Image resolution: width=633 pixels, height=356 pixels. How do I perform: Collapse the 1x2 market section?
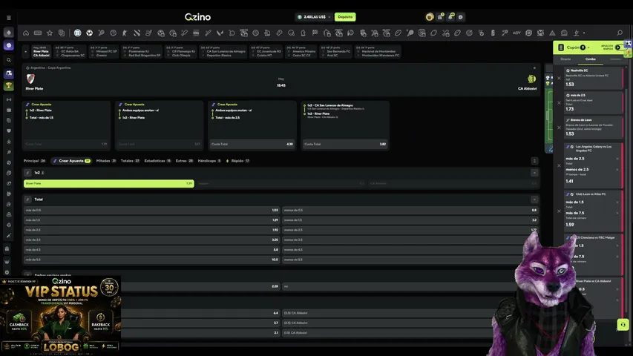click(534, 173)
